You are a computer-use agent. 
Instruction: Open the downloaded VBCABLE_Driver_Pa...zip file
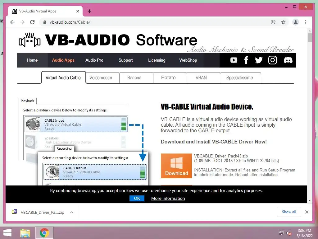[42, 212]
